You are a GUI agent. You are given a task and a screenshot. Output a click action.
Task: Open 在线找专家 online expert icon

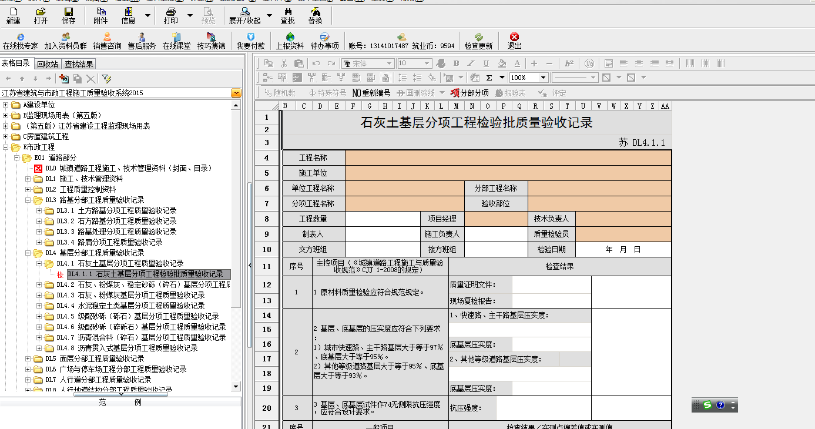click(20, 41)
